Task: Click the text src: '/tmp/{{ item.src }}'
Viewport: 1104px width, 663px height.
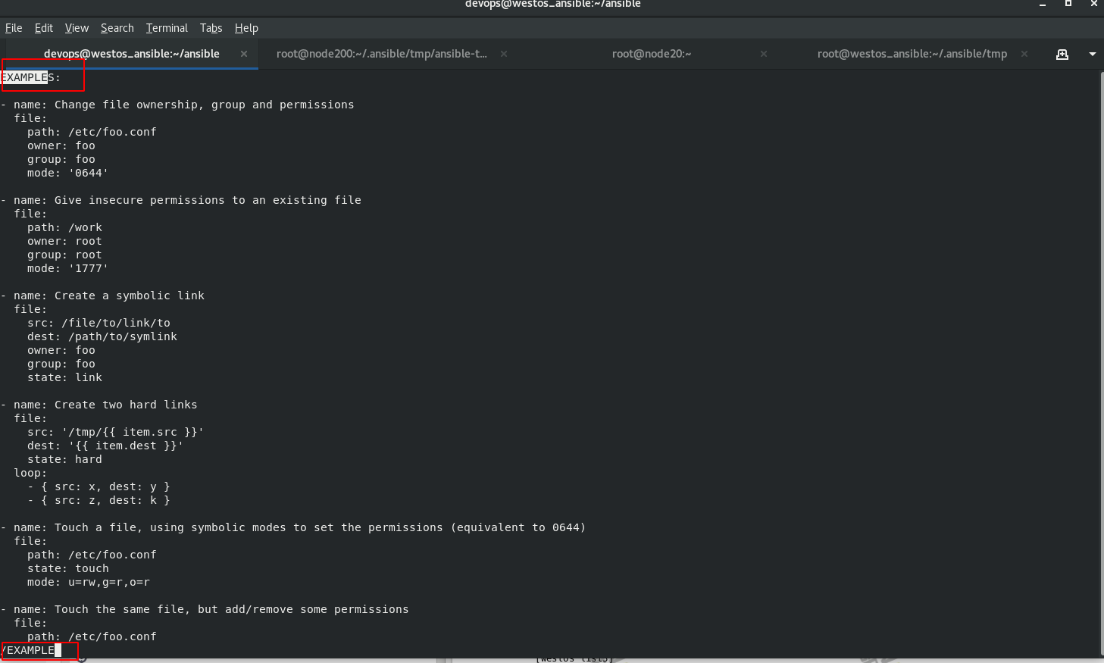Action: (116, 432)
